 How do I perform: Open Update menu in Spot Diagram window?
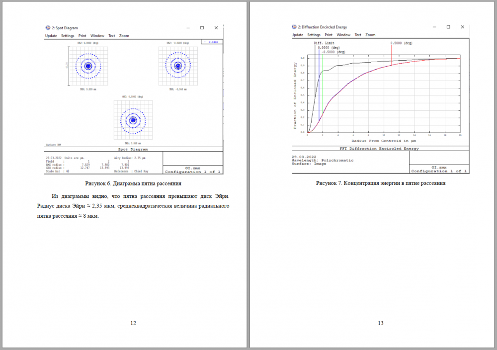point(51,36)
